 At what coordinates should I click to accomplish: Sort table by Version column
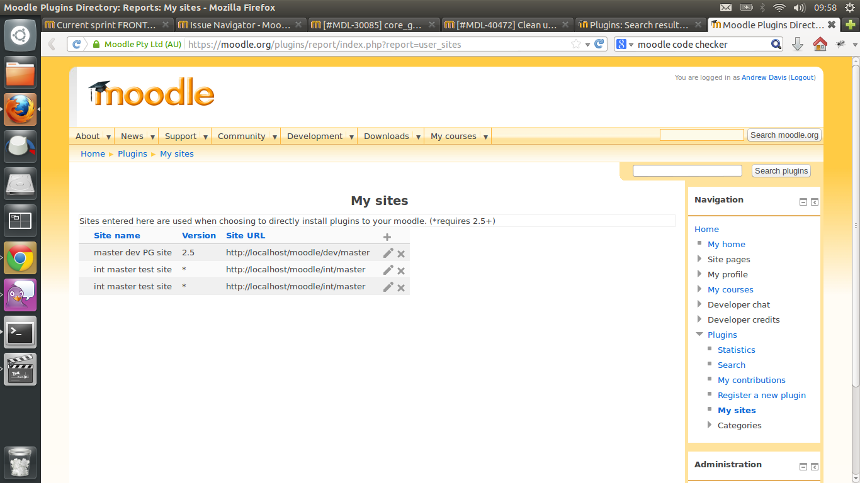tap(199, 235)
